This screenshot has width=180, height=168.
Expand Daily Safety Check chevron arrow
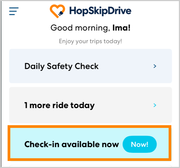(155, 66)
